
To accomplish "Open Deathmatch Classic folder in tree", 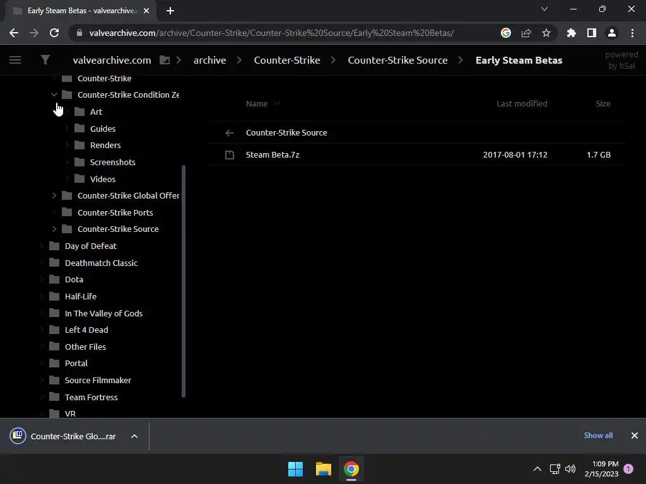I will (101, 263).
